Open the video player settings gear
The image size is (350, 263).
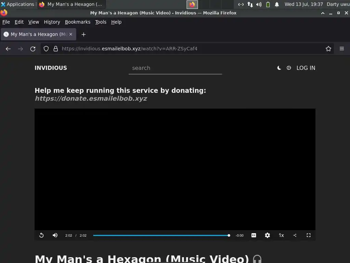tap(267, 235)
